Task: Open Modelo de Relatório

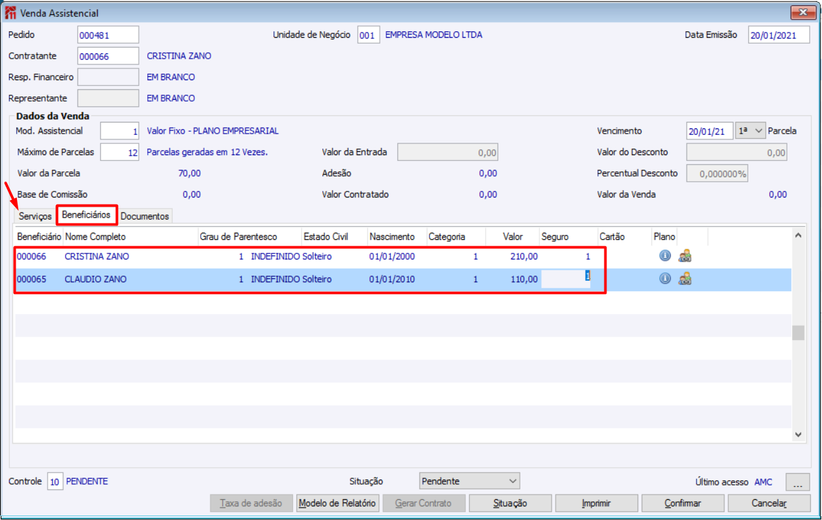Action: 337,503
